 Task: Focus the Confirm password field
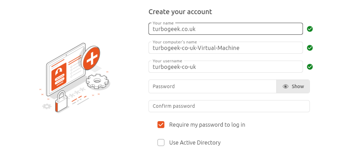(229, 106)
